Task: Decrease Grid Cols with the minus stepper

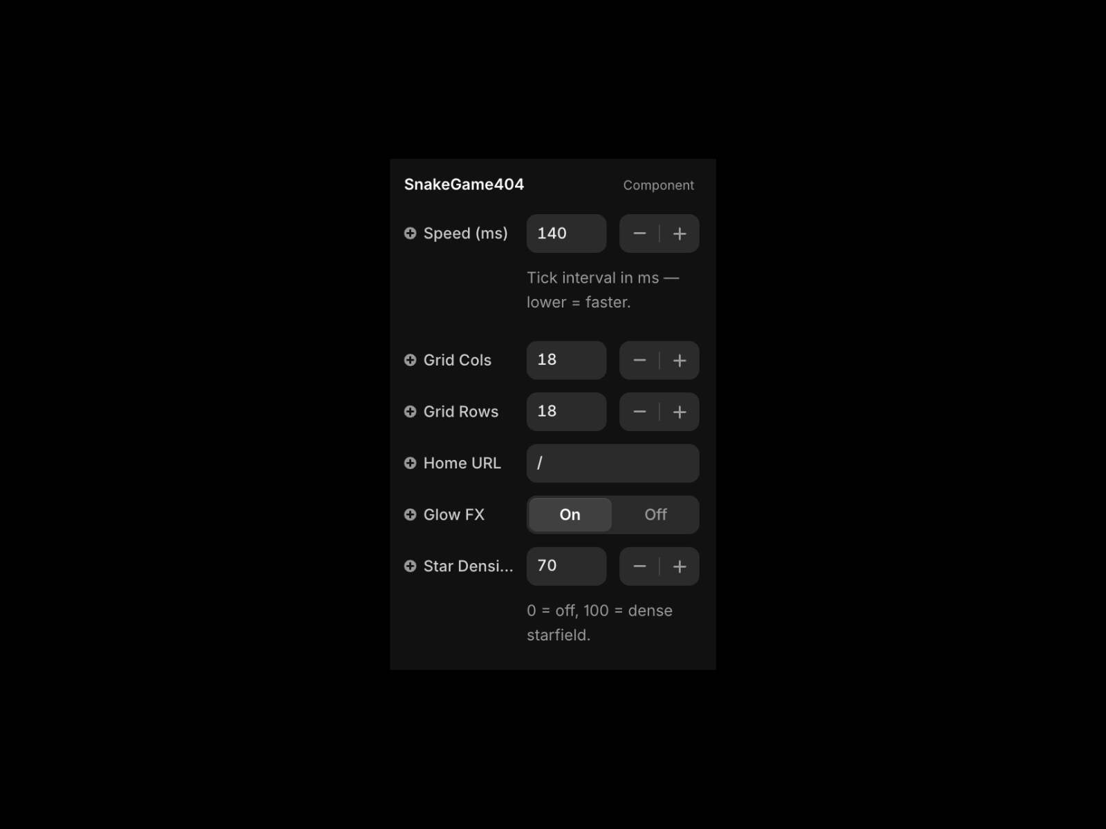Action: [639, 360]
